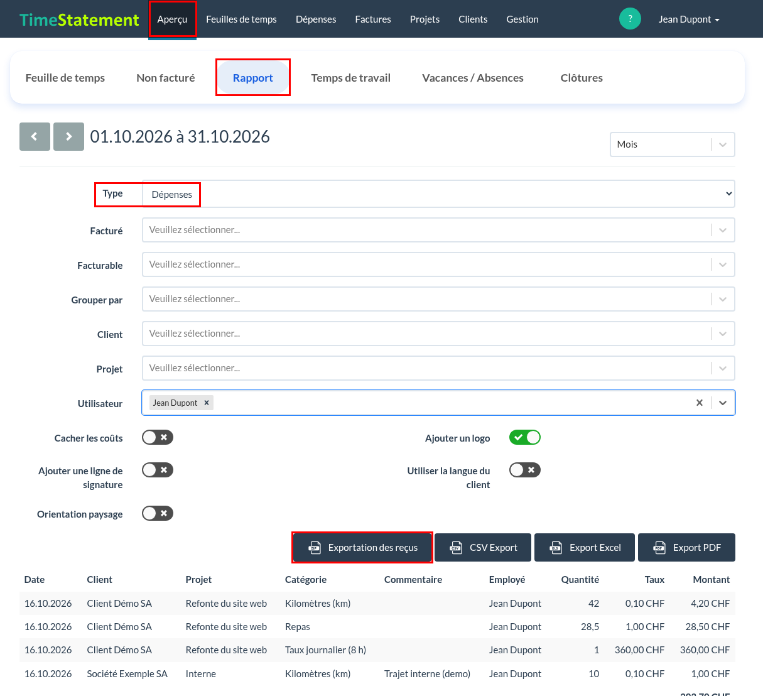
Task: Click the Catégorie column header
Action: point(306,580)
